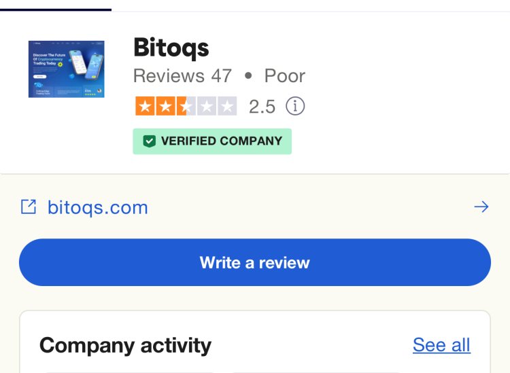Click the first orange star
This screenshot has width=510, height=373.
pos(145,106)
